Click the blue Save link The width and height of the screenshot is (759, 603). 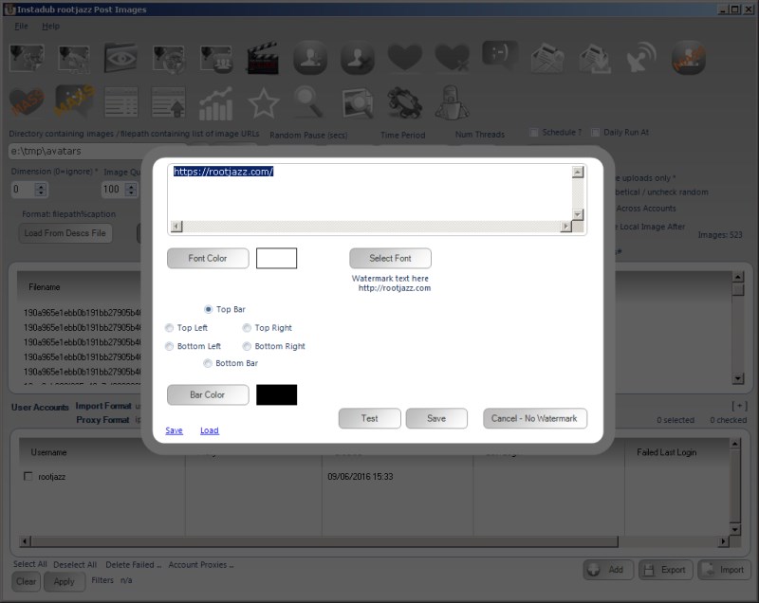(175, 430)
